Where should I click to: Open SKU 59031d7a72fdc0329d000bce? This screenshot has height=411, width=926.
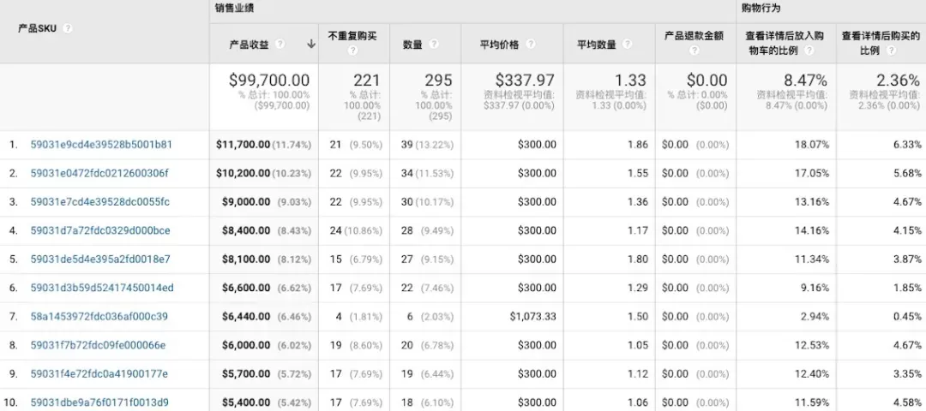[x=100, y=230]
